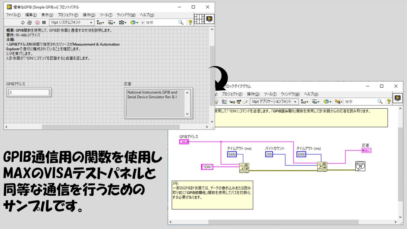
Task: Select the Run Continuously icon
Action: pyautogui.click(x=29, y=23)
